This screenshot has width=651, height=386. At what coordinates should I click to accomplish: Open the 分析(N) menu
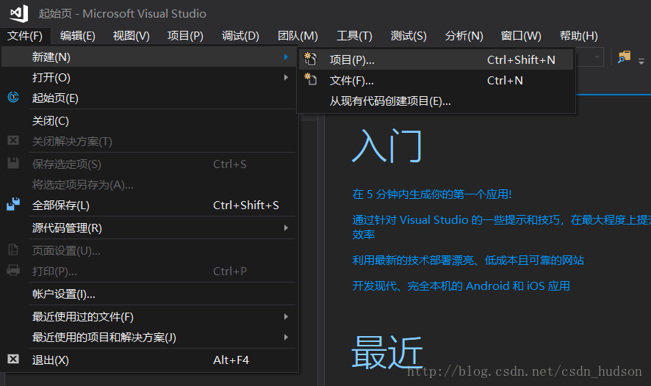(464, 36)
